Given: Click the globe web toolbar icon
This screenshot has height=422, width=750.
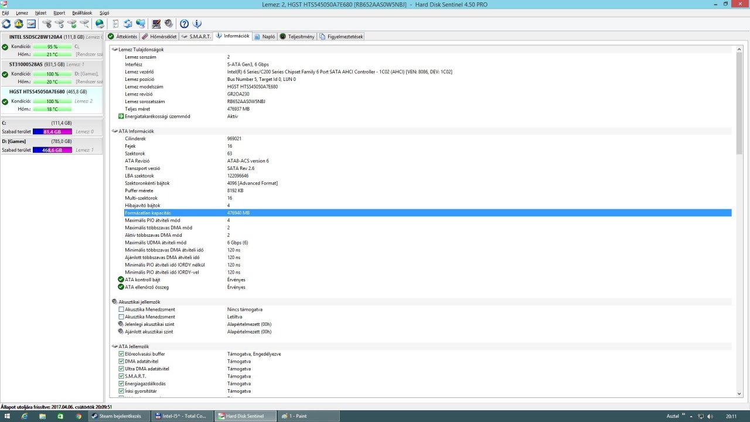Looking at the screenshot, I should 100,23.
